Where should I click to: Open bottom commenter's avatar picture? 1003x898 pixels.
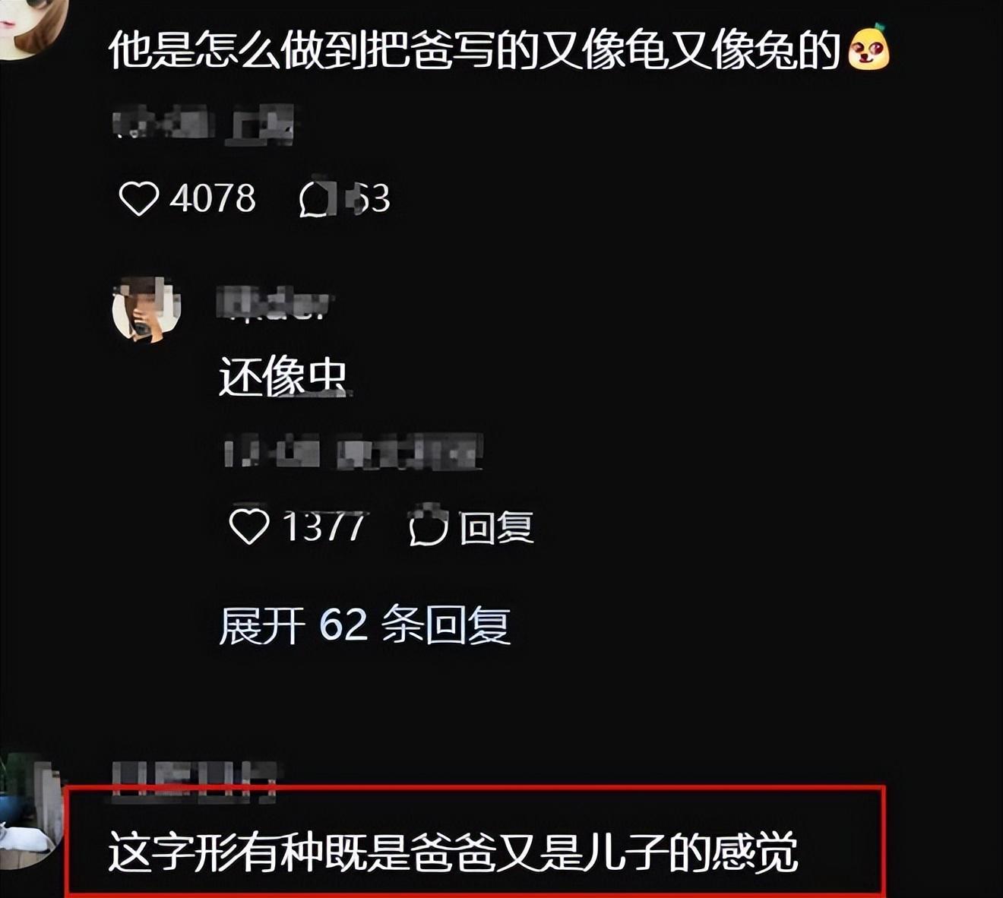(30, 811)
